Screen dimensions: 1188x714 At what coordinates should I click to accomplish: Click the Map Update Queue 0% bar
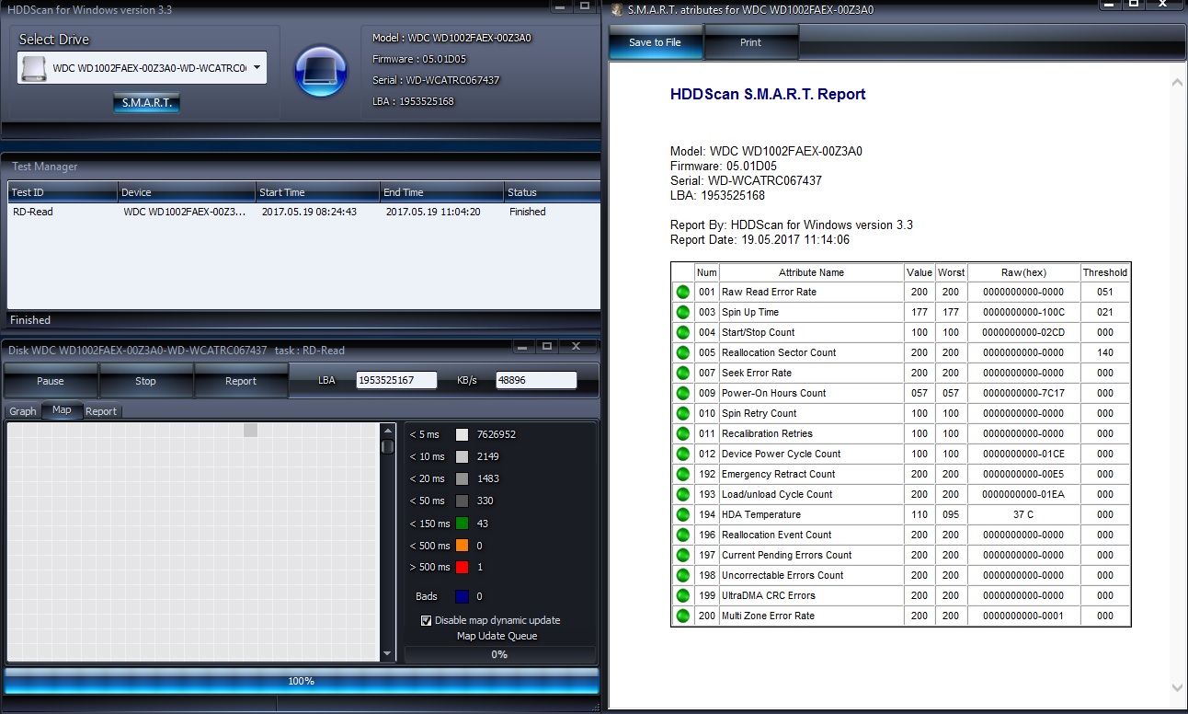(499, 654)
